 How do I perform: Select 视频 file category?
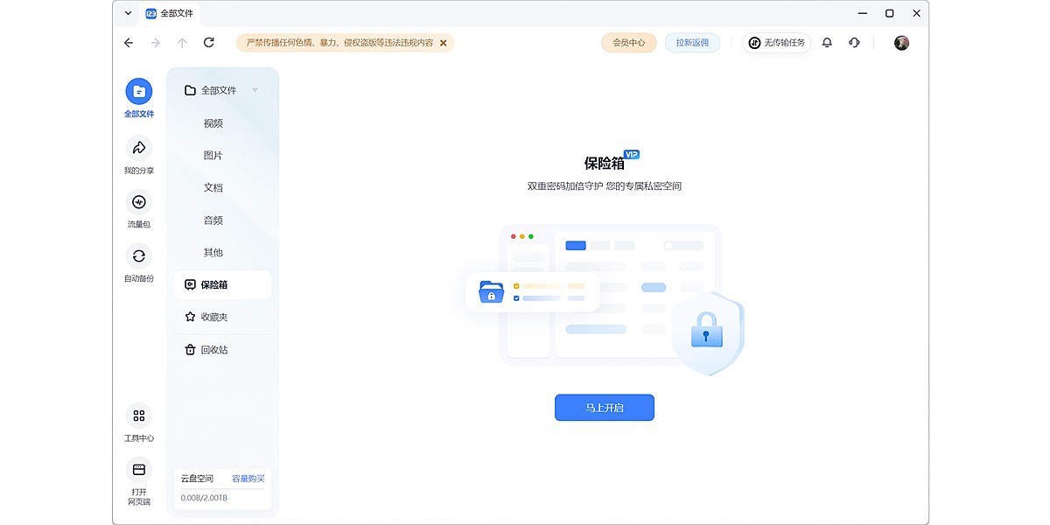pos(213,123)
